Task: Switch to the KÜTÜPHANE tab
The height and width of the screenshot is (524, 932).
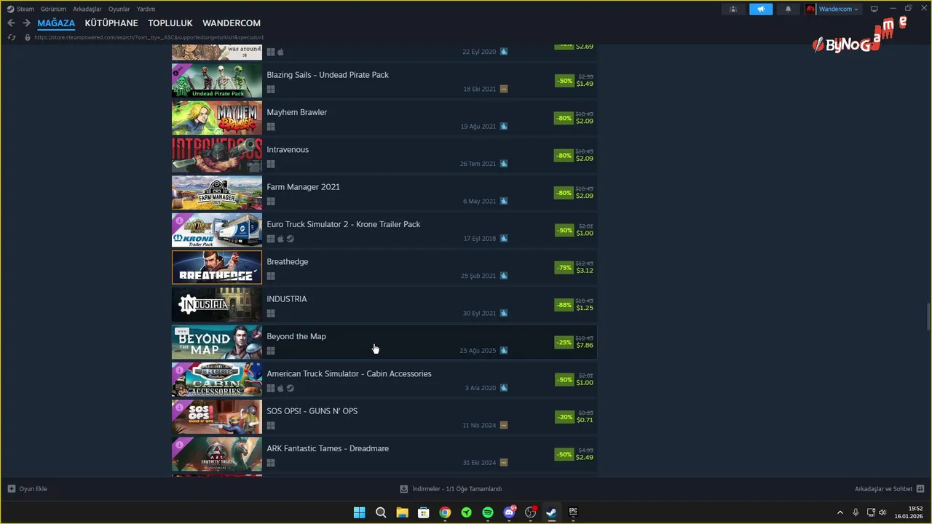Action: pyautogui.click(x=111, y=23)
